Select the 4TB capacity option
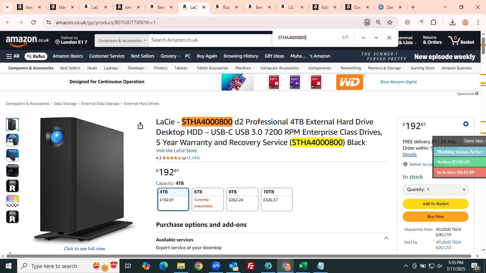This screenshot has height=273, width=486. pyautogui.click(x=173, y=199)
